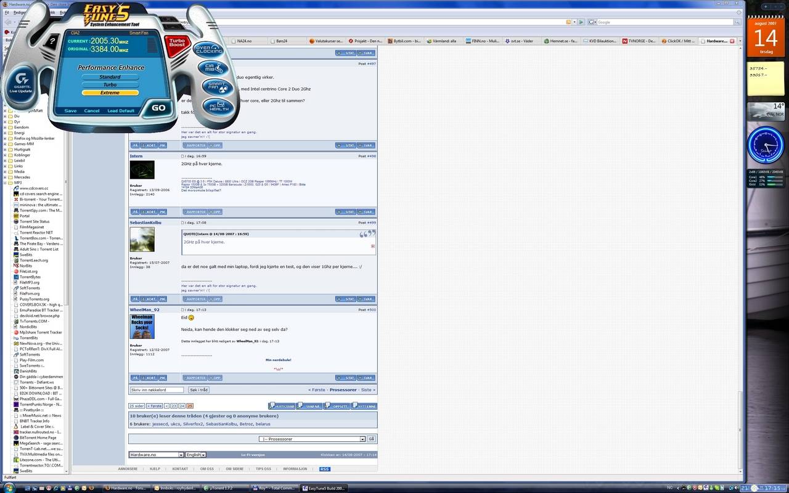Go to page 24 of the thread
The image size is (789, 493).
[x=182, y=406]
